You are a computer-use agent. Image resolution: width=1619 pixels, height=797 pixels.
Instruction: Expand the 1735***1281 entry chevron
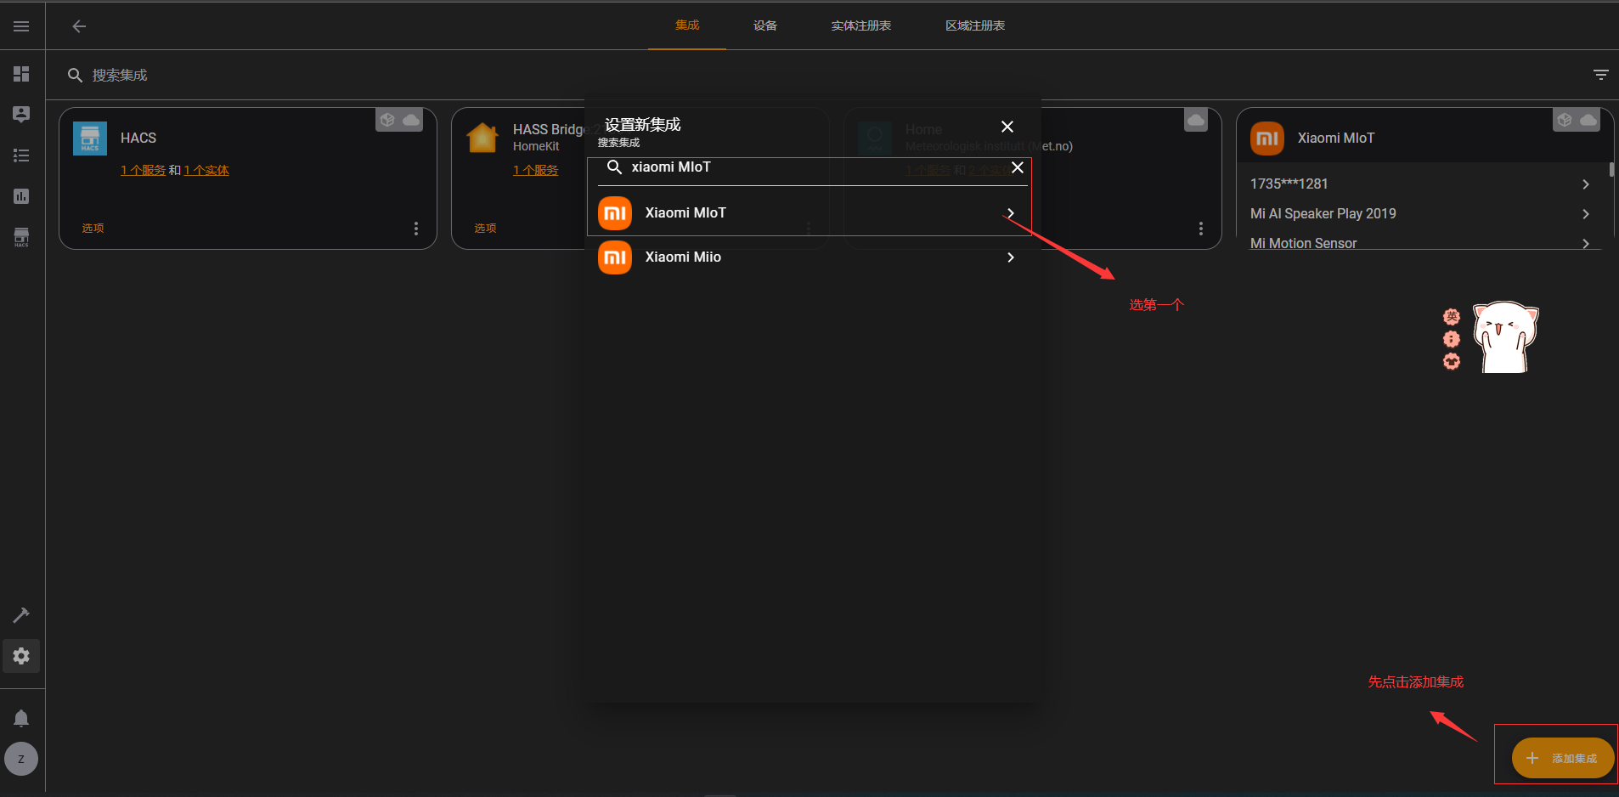[1586, 184]
